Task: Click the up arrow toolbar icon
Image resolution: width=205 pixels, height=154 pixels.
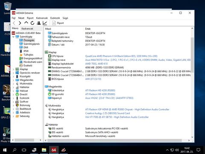Action: [26, 23]
